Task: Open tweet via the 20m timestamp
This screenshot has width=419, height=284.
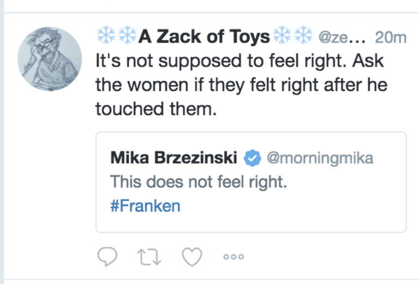Action: point(391,37)
